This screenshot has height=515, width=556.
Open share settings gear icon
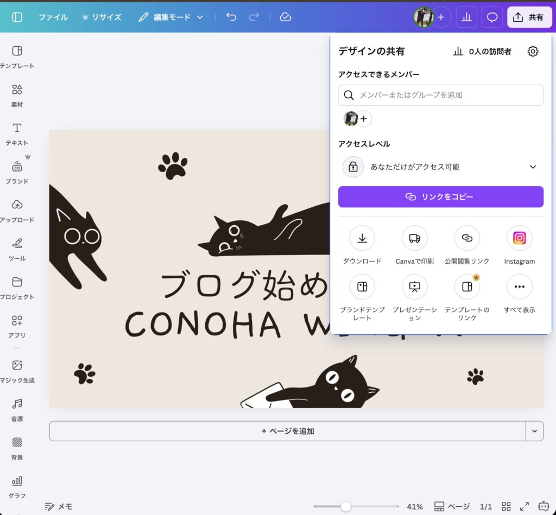click(x=533, y=52)
